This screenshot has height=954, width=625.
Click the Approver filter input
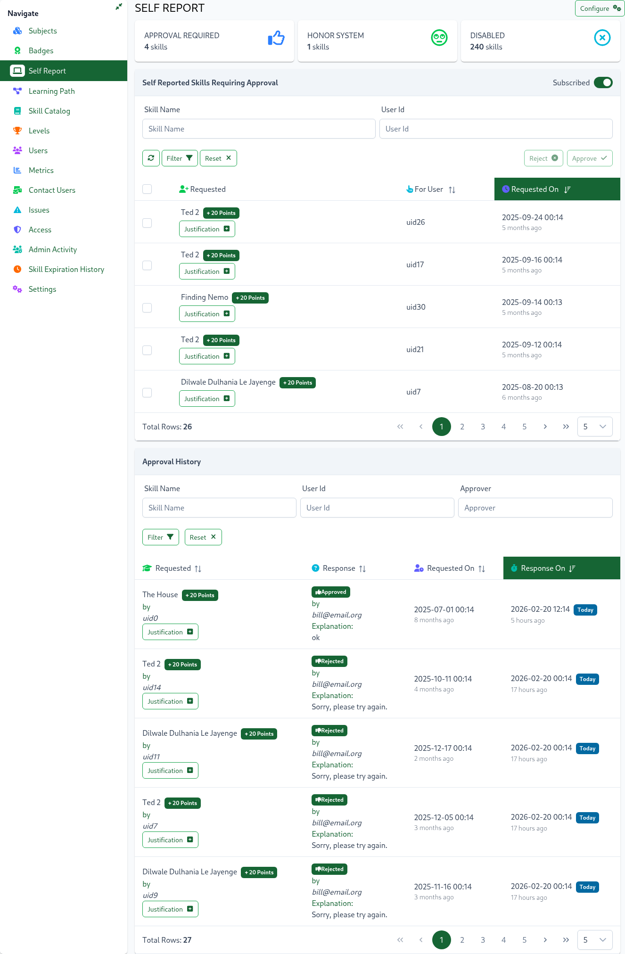(x=535, y=508)
